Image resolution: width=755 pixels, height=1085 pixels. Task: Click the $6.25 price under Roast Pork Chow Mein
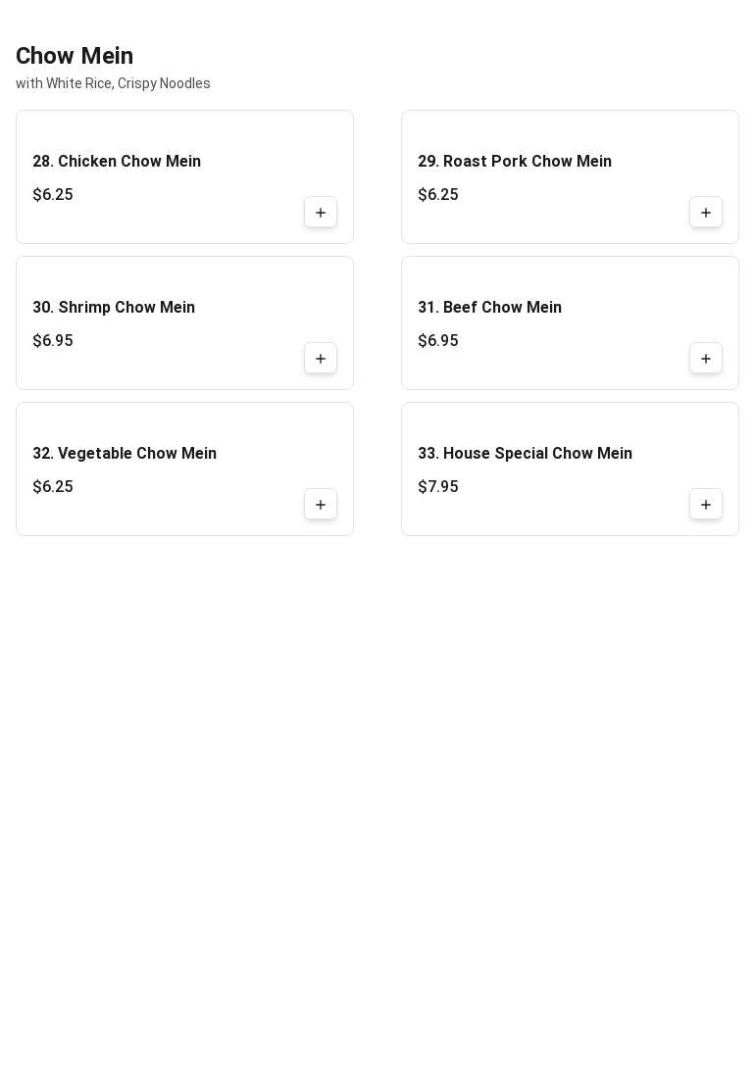(x=438, y=194)
